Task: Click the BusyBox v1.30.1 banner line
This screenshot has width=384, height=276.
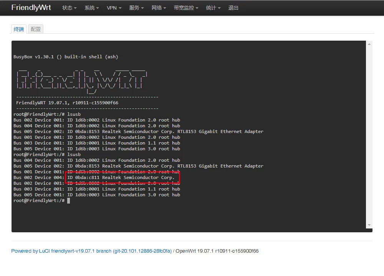Action: point(66,57)
